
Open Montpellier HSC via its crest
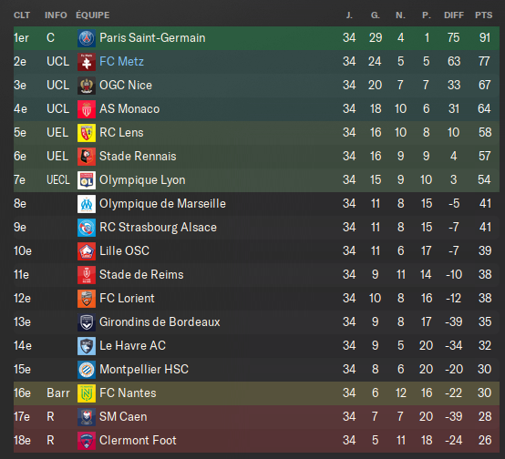click(87, 370)
